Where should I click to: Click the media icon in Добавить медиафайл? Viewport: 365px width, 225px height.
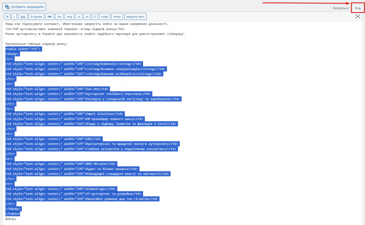(x=7, y=7)
